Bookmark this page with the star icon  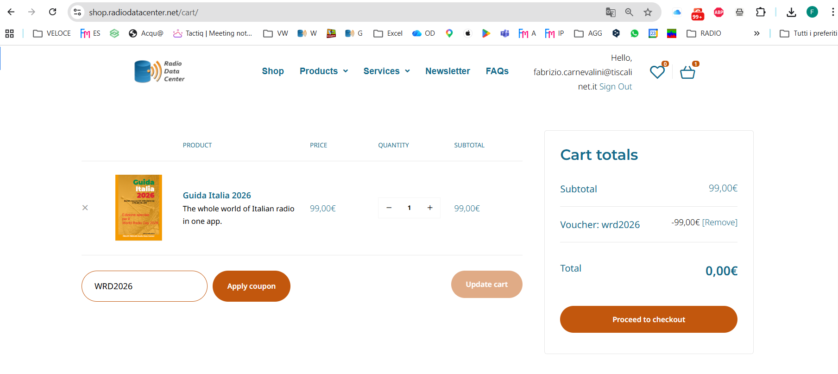(648, 13)
